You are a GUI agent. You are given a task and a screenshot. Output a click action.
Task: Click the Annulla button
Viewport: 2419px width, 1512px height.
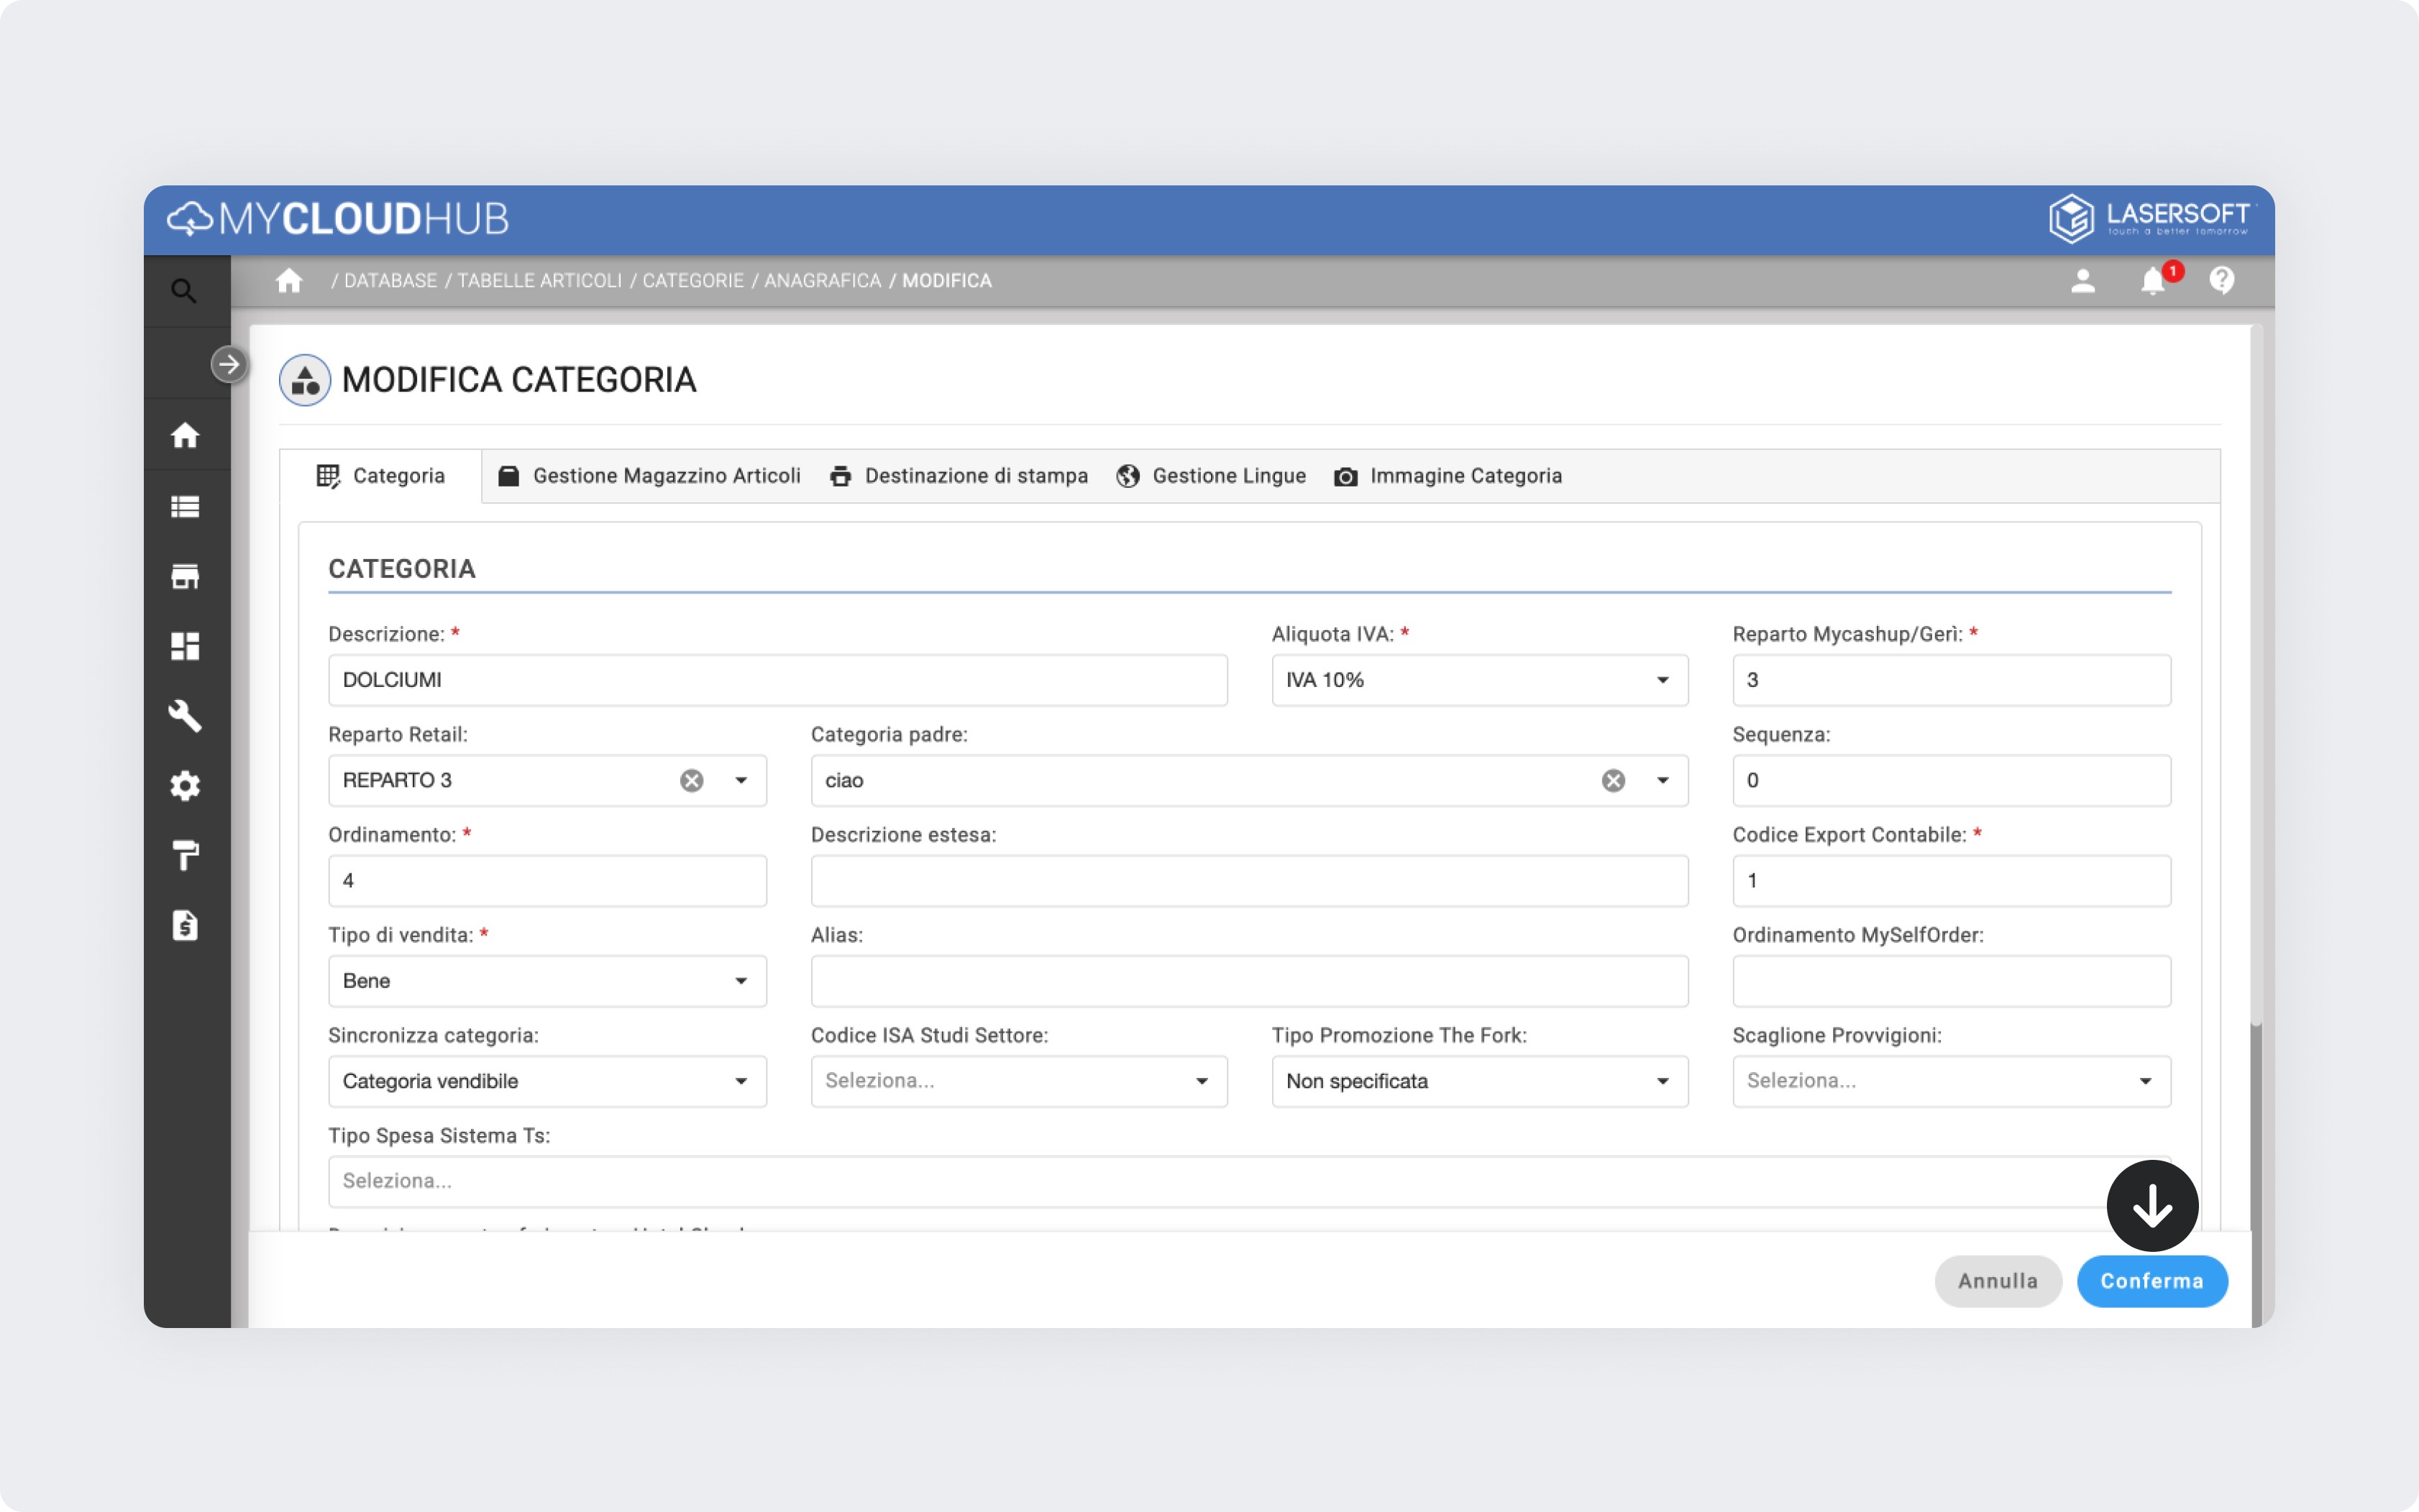(1997, 1281)
